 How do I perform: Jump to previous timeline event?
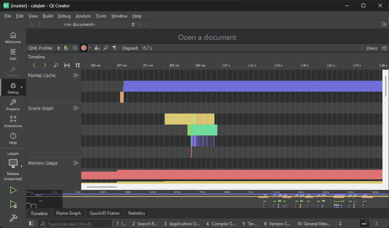click(34, 65)
